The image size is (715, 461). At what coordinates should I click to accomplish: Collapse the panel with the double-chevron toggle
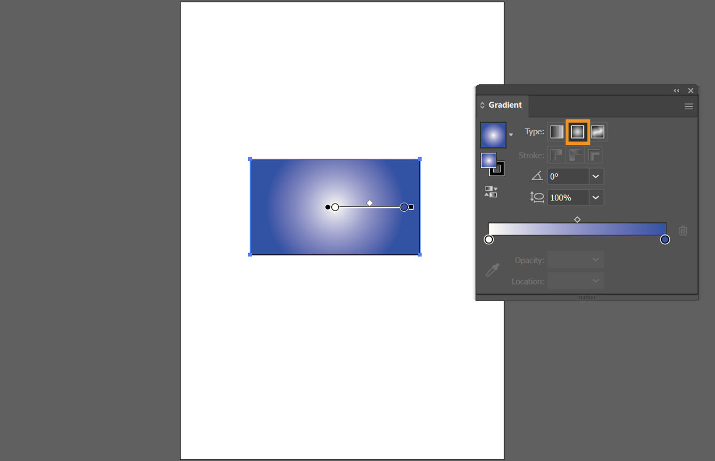point(676,90)
